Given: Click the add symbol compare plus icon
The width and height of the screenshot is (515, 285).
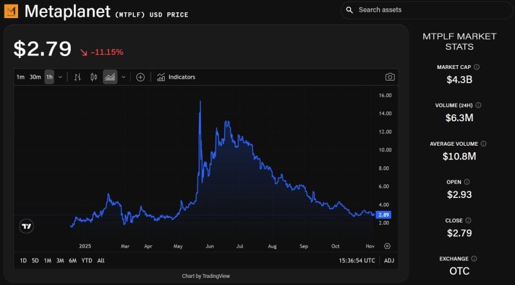Looking at the screenshot, I should pos(140,77).
